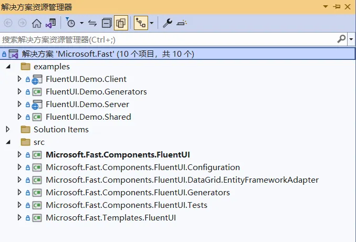Click the Home icon in toolbar

click(37, 23)
